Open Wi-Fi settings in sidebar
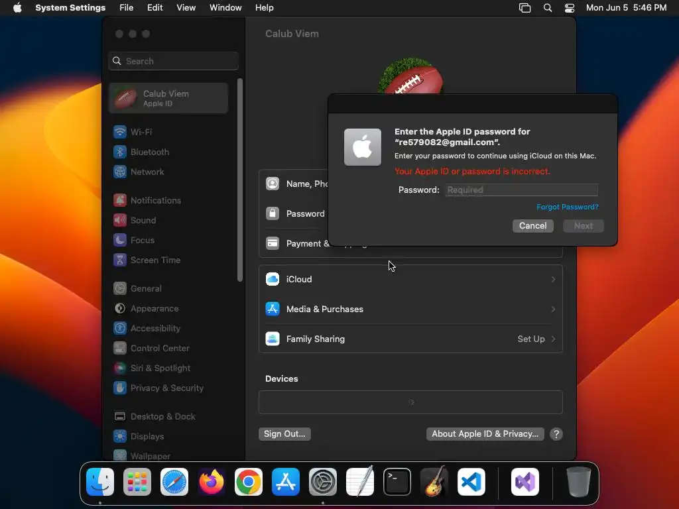The width and height of the screenshot is (679, 509). (x=133, y=132)
